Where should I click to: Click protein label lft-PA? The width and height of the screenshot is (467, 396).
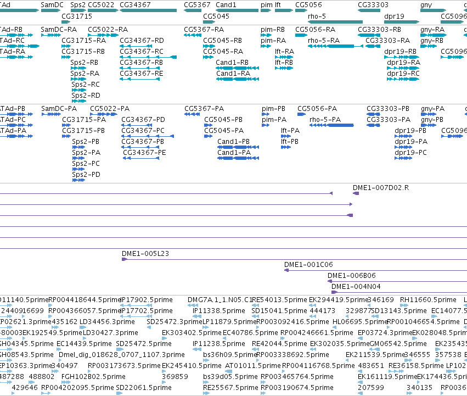click(x=290, y=130)
